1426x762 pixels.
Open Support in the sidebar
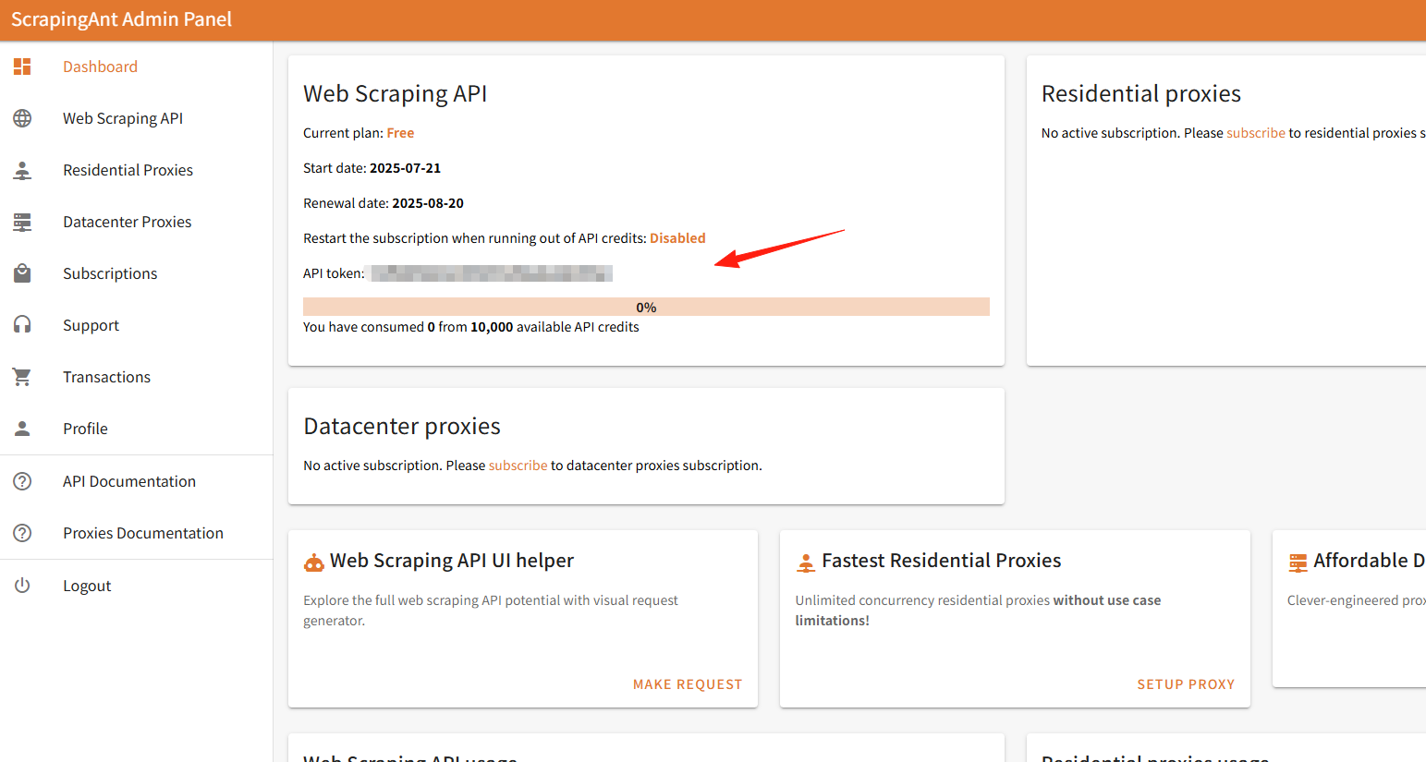[137, 325]
